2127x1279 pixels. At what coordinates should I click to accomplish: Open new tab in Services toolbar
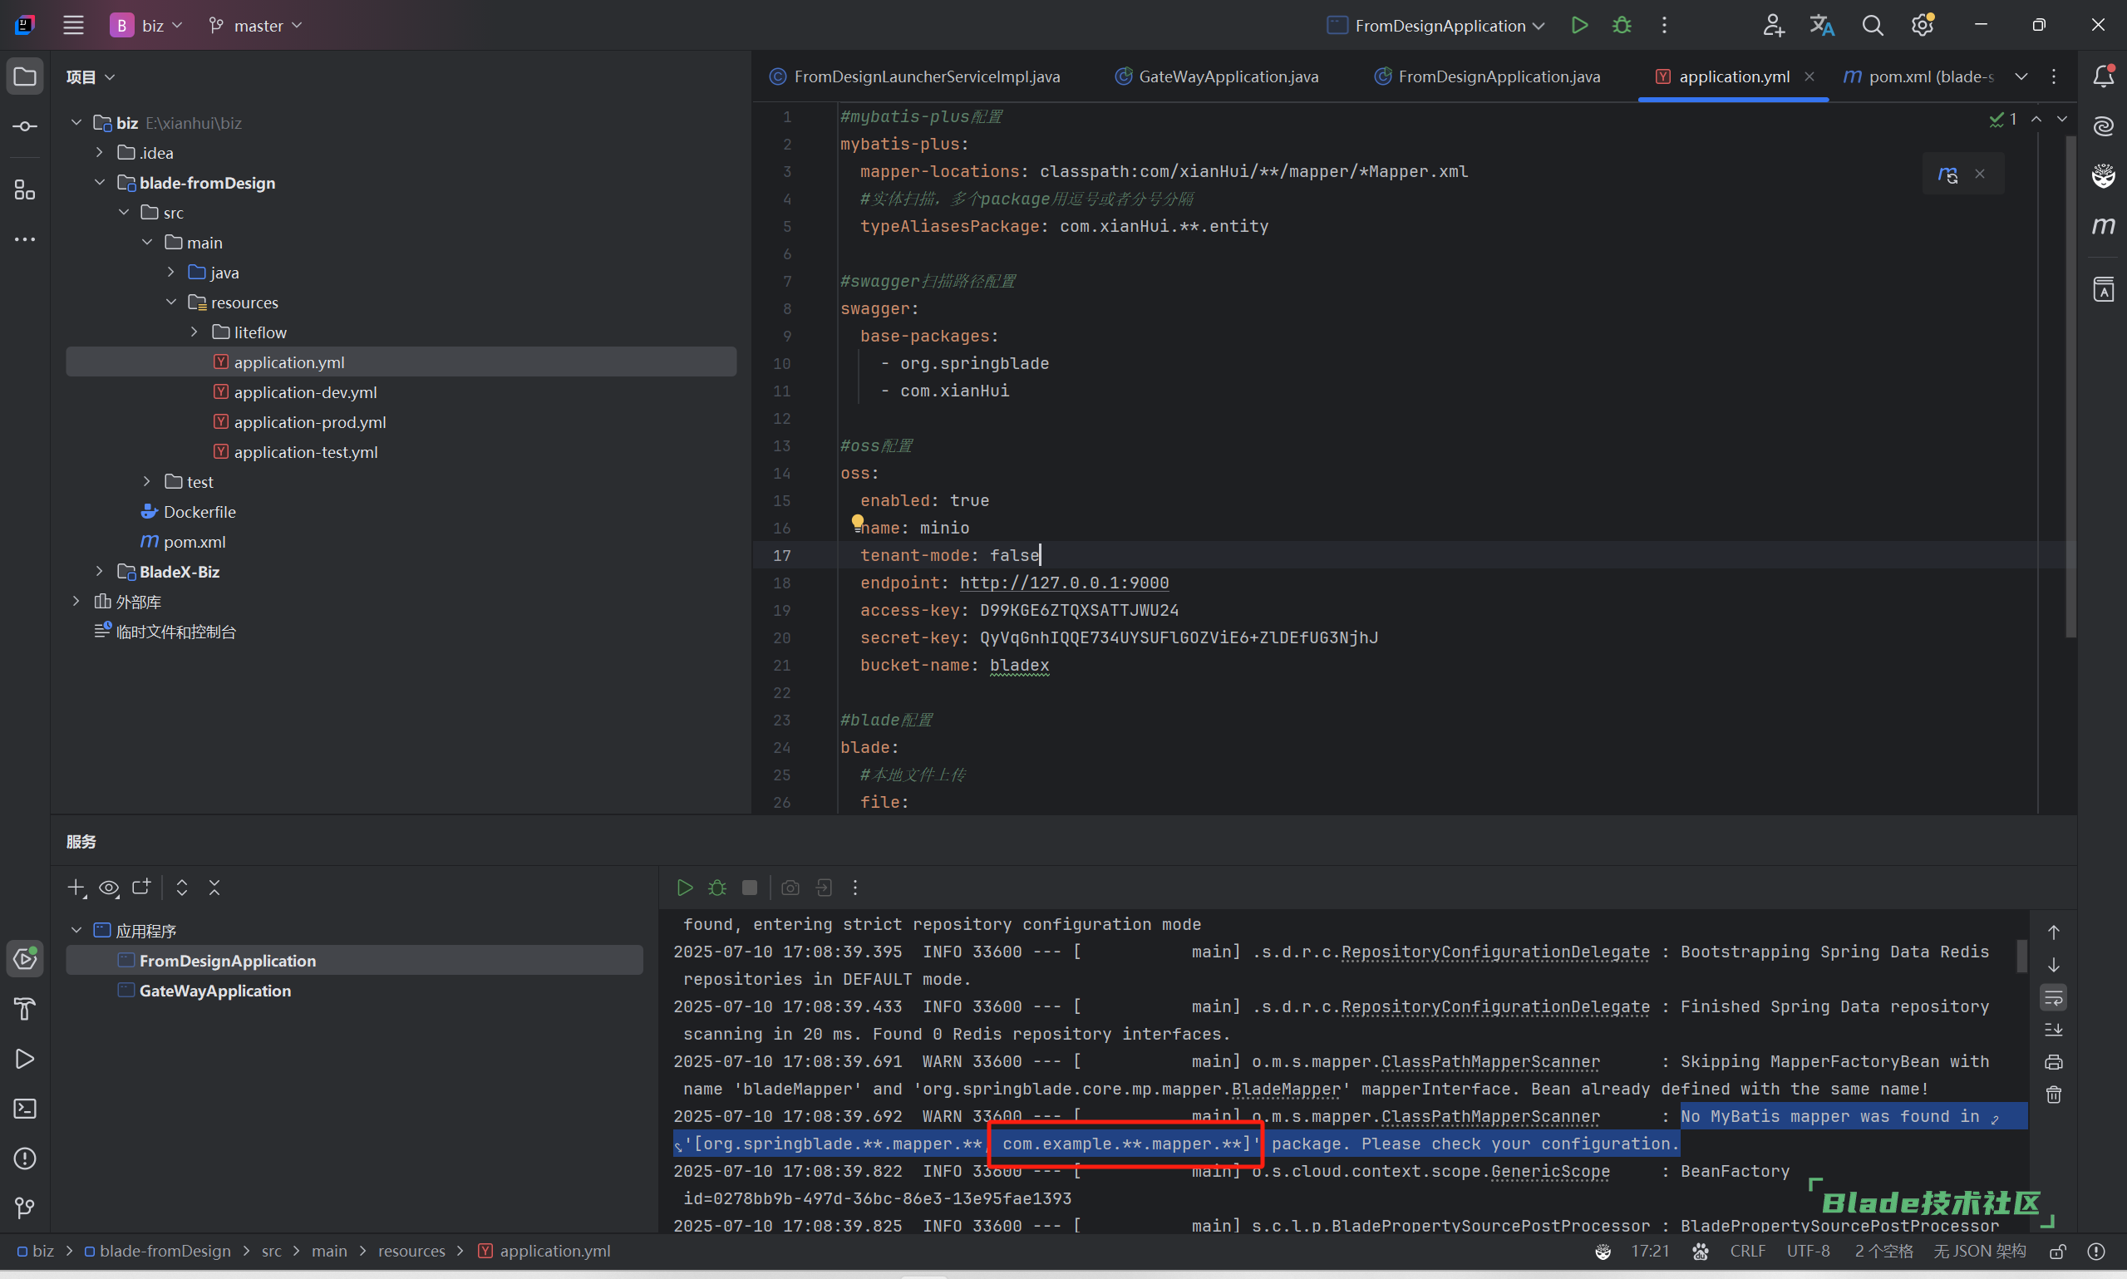(141, 888)
